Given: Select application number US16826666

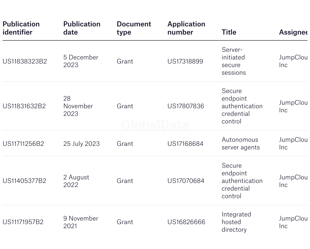Looking at the screenshot, I should coord(186,222).
